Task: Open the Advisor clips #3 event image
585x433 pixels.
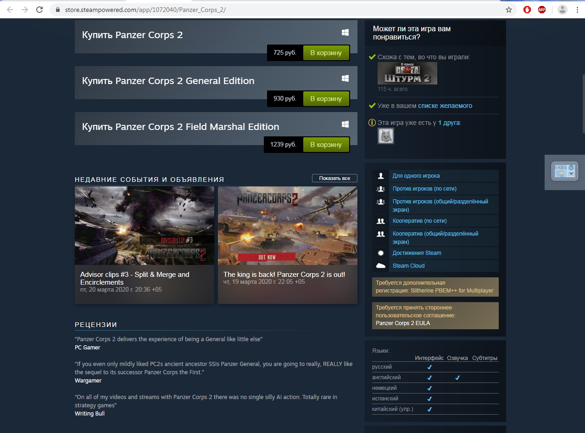Action: [145, 225]
